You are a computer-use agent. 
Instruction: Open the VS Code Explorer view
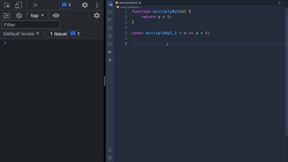click(x=110, y=4)
